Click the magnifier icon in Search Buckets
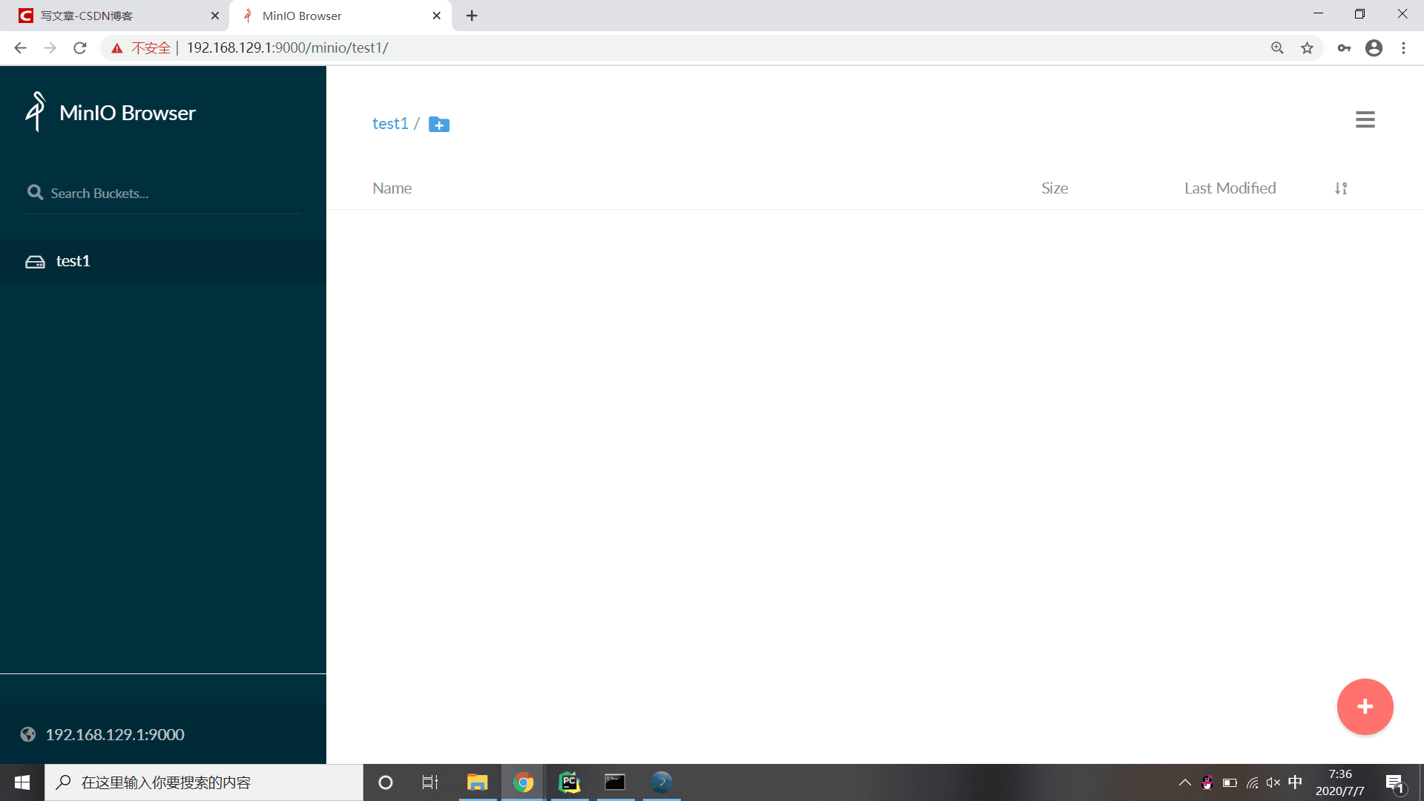This screenshot has height=801, width=1424. (x=35, y=192)
